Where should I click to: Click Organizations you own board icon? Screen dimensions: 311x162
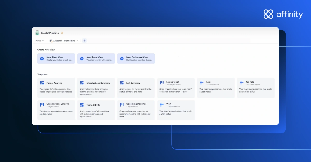click(x=42, y=105)
